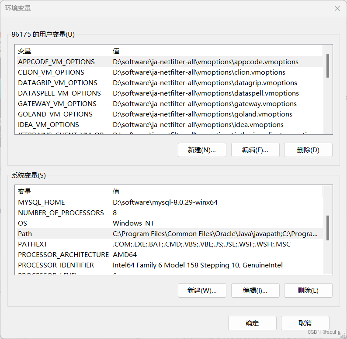Select the GATEWAY_VM_OPTIONS variable row
Image resolution: width=347 pixels, height=339 pixels.
(x=170, y=104)
